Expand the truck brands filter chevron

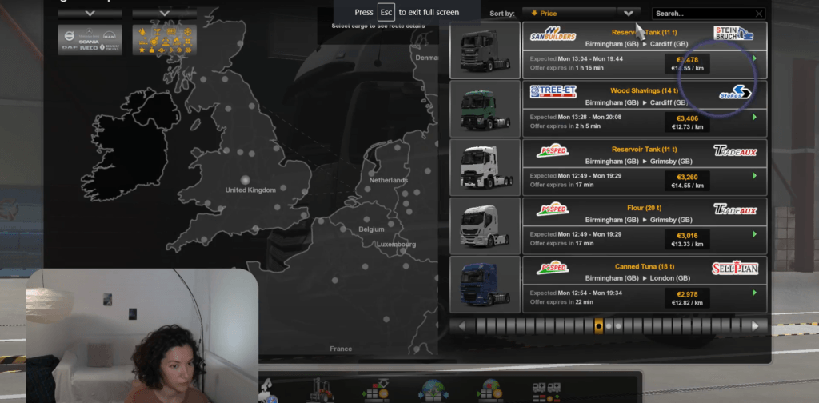tap(90, 13)
